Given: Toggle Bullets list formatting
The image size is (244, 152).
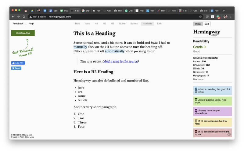Looking at the screenshot, I should click(134, 24).
